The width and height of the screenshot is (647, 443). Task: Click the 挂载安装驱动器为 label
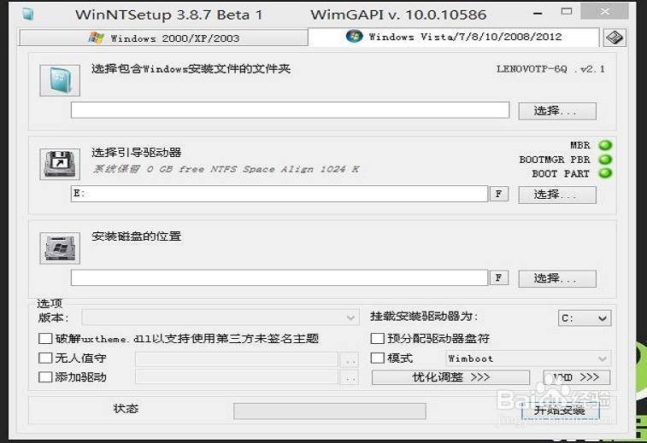(424, 316)
